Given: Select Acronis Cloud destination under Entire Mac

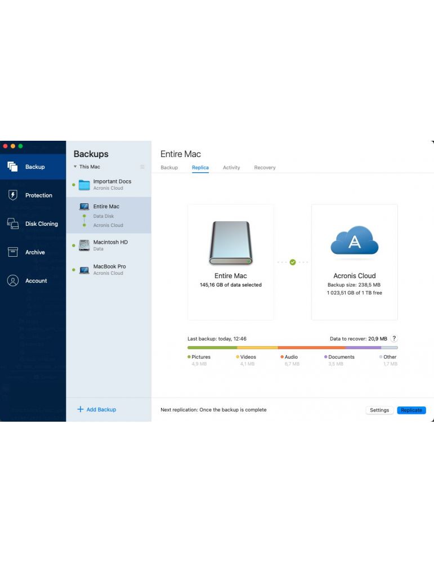Looking at the screenshot, I should click(x=108, y=225).
